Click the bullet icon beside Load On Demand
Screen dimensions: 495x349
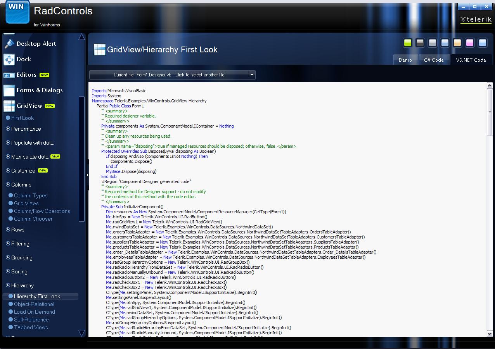click(x=11, y=312)
